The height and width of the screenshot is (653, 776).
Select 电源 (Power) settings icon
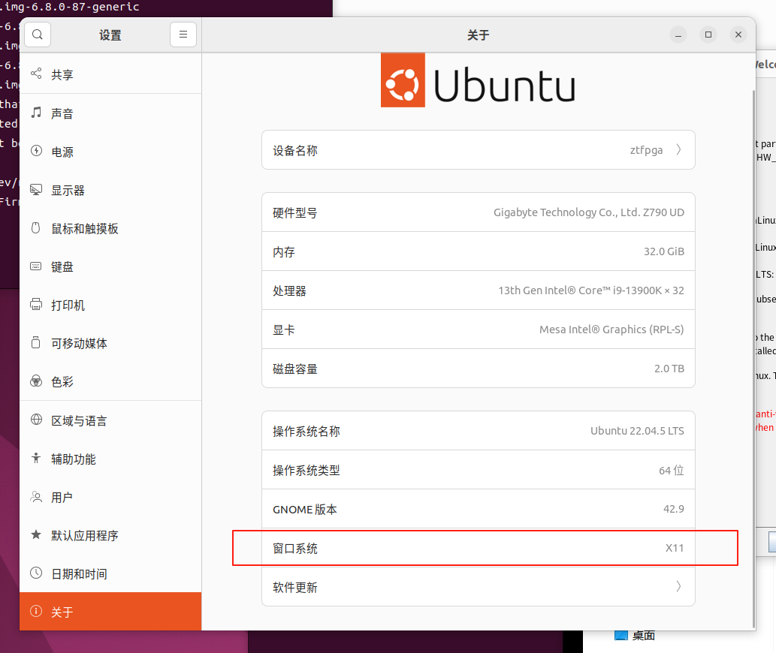click(63, 152)
